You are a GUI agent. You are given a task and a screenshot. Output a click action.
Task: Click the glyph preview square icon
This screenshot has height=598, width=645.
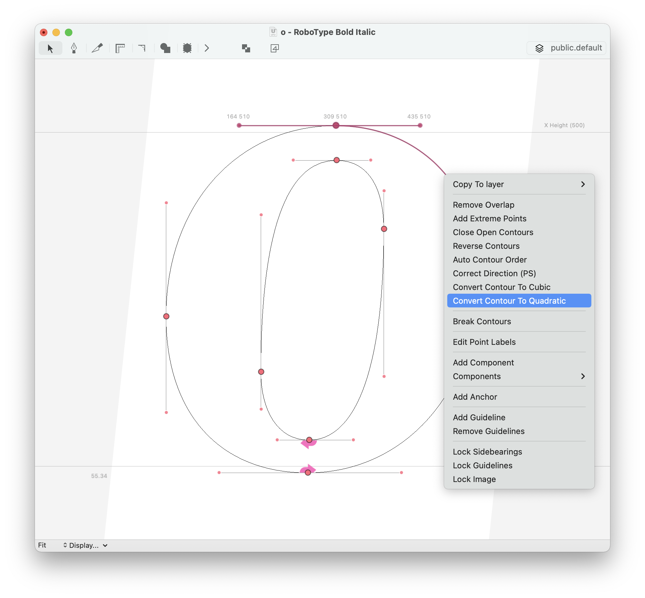274,48
